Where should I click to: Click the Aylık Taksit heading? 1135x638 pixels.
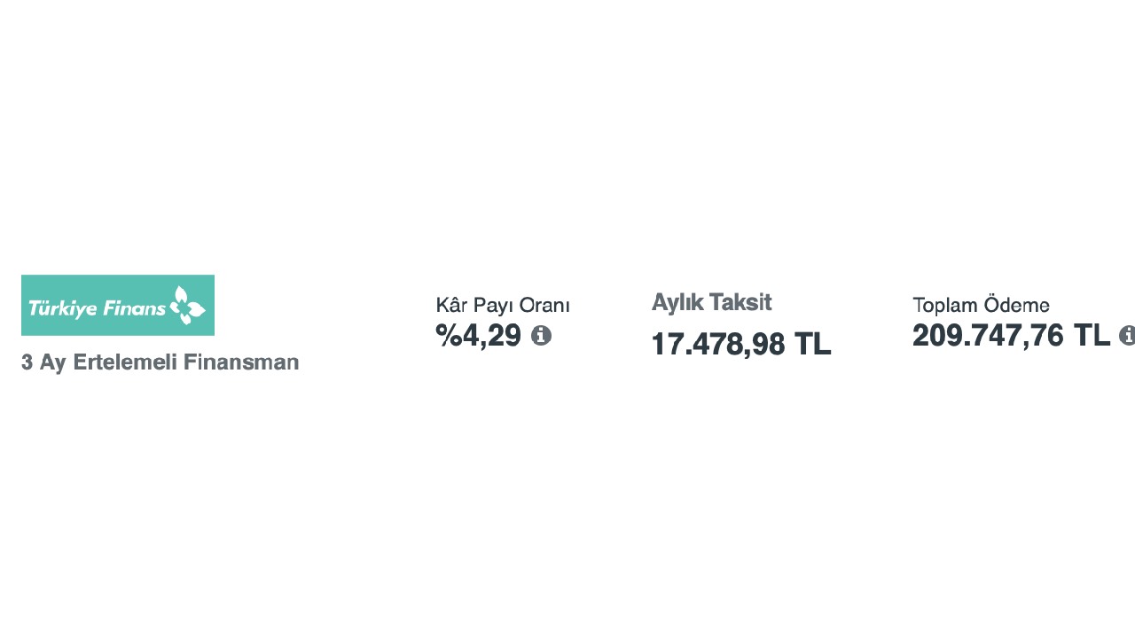tap(711, 302)
